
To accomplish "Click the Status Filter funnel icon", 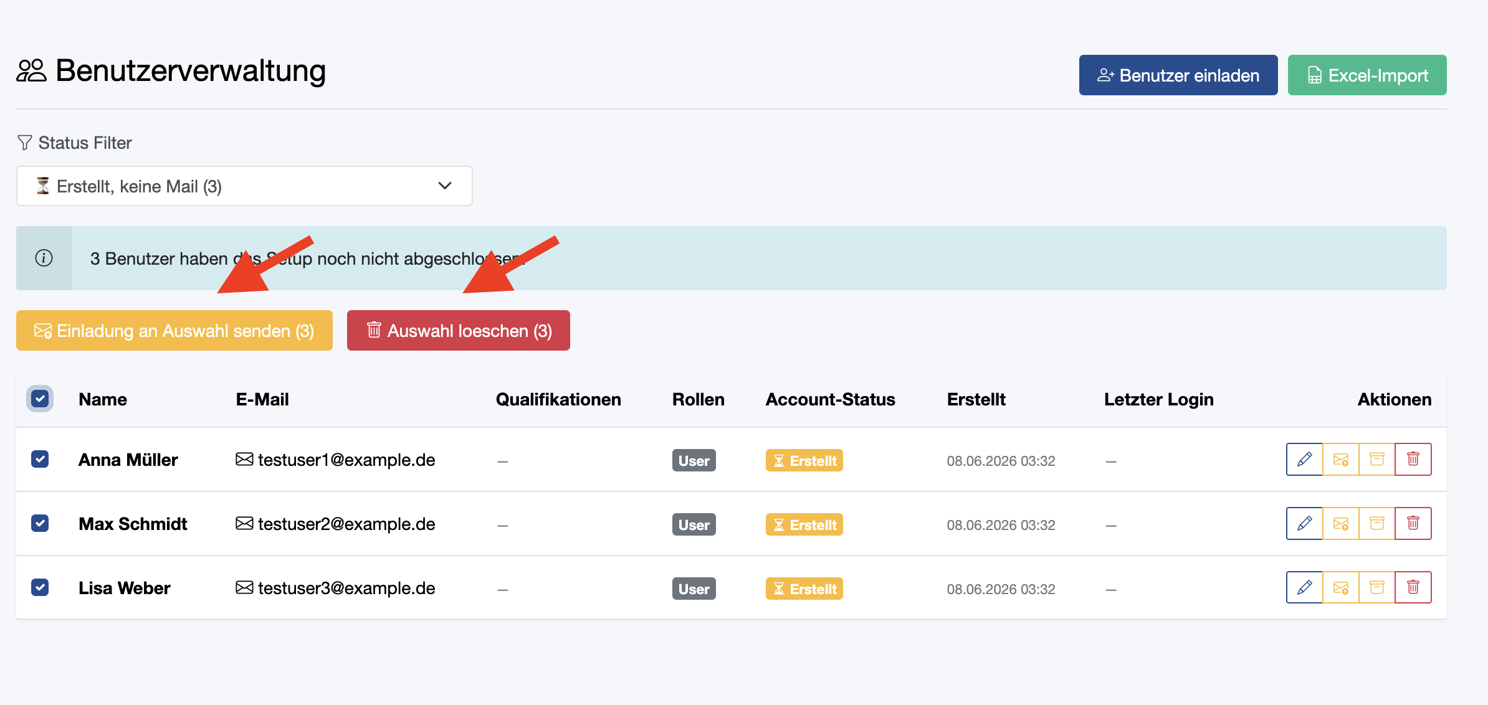I will (x=24, y=143).
